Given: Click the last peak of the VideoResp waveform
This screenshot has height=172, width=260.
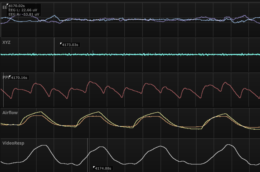Looking at the screenshot, I should point(228,145).
